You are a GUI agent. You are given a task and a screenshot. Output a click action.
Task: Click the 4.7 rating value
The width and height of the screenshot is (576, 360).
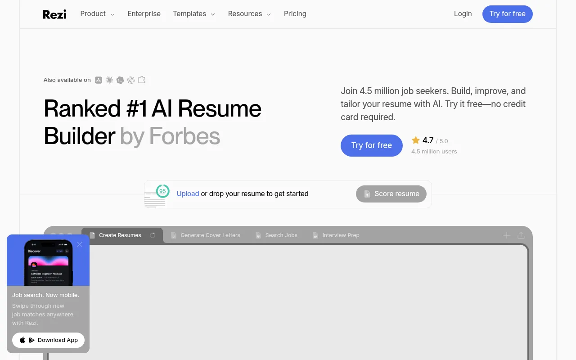pyautogui.click(x=428, y=140)
